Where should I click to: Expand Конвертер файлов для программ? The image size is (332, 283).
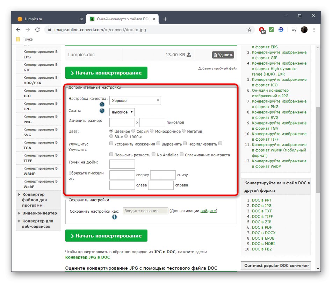(38, 200)
